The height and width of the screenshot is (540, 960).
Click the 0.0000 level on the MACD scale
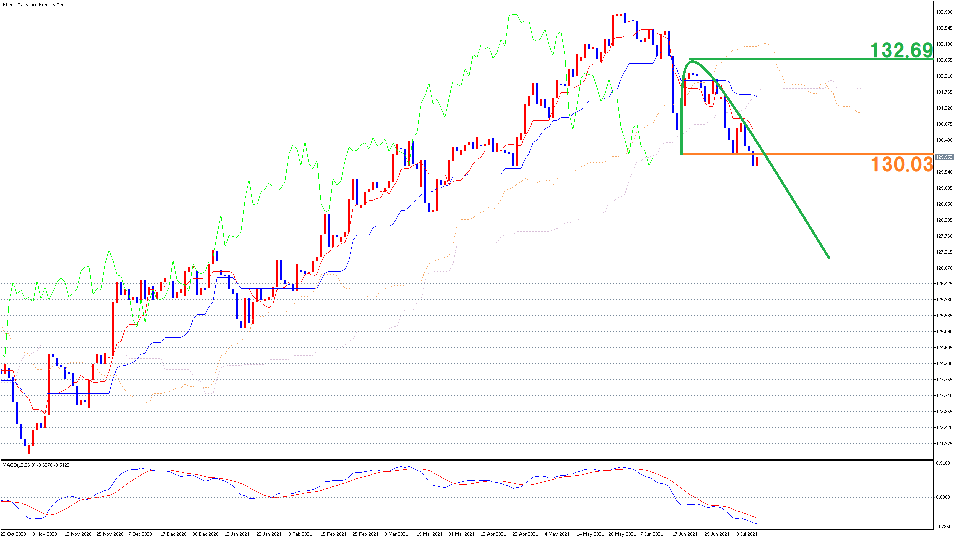click(943, 497)
